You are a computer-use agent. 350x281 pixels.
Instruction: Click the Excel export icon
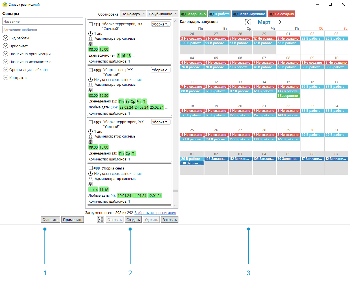[101, 220]
